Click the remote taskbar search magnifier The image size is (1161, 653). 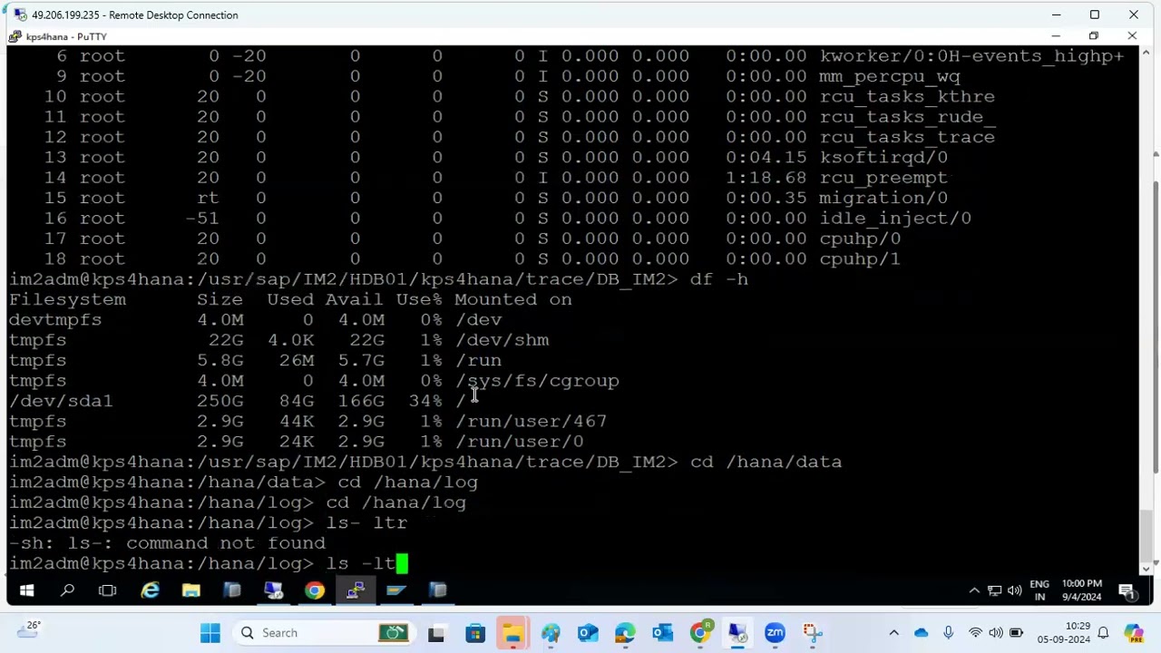click(x=67, y=591)
